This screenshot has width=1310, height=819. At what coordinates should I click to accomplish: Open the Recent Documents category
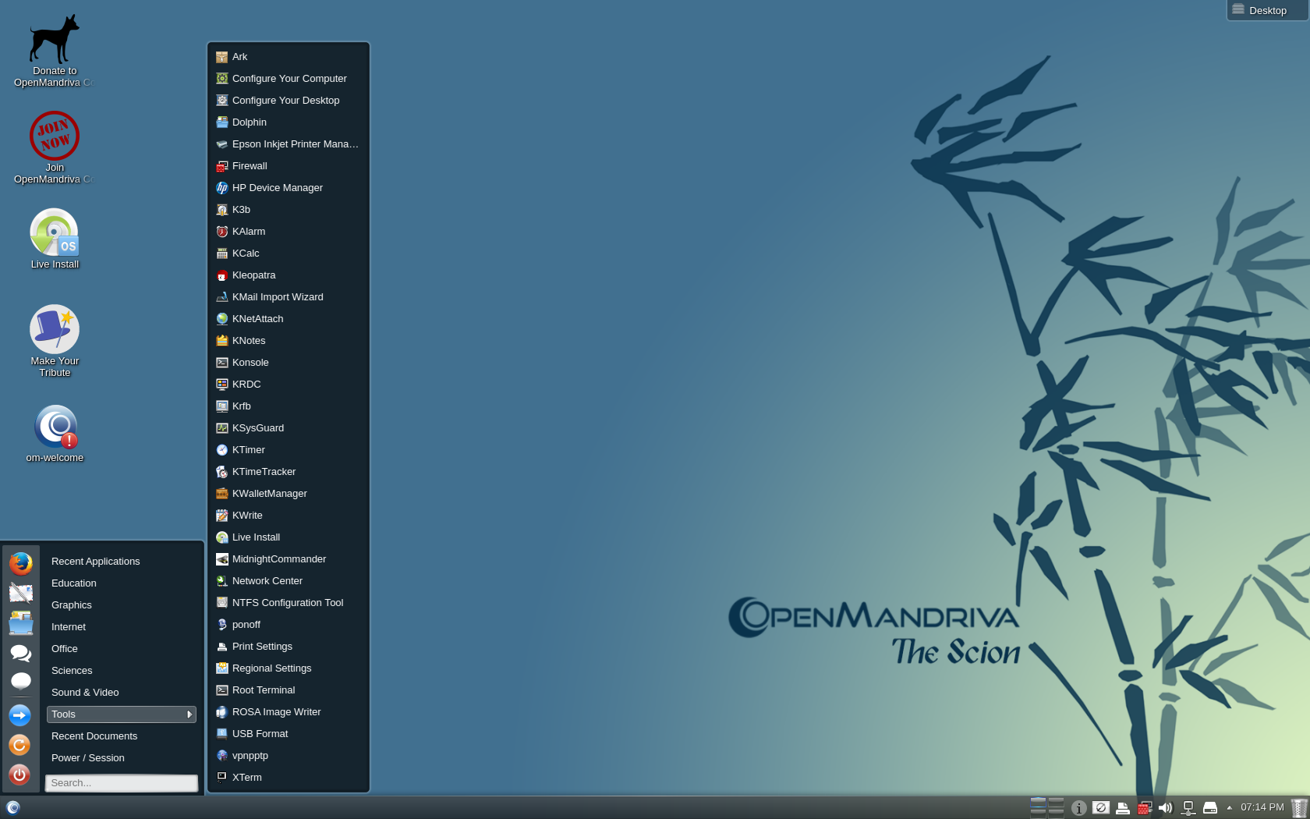pos(121,736)
